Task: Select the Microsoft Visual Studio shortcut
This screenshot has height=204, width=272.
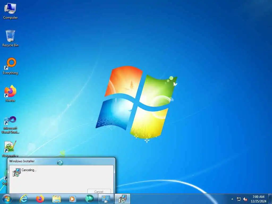Action: [10, 125]
